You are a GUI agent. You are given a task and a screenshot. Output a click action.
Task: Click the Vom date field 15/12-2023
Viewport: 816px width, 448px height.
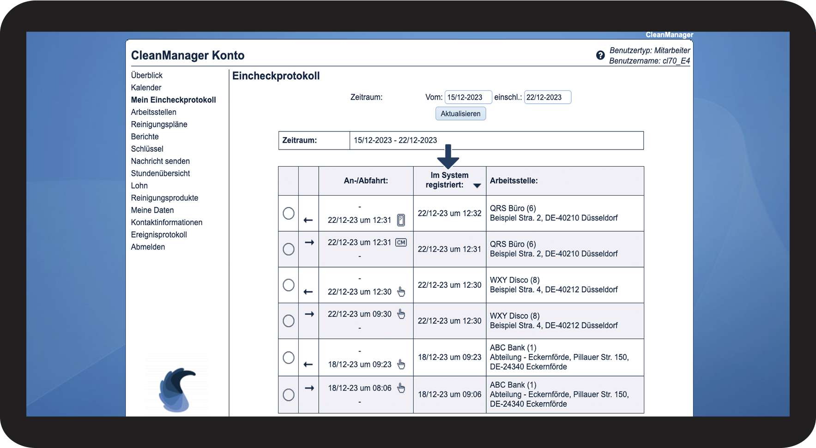(x=468, y=97)
